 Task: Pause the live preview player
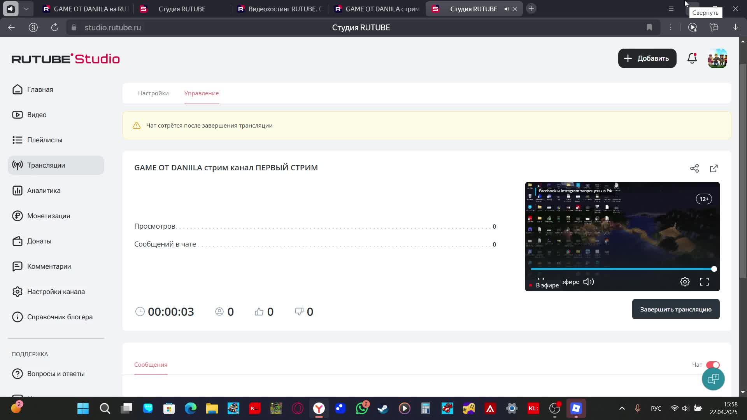coord(541,279)
